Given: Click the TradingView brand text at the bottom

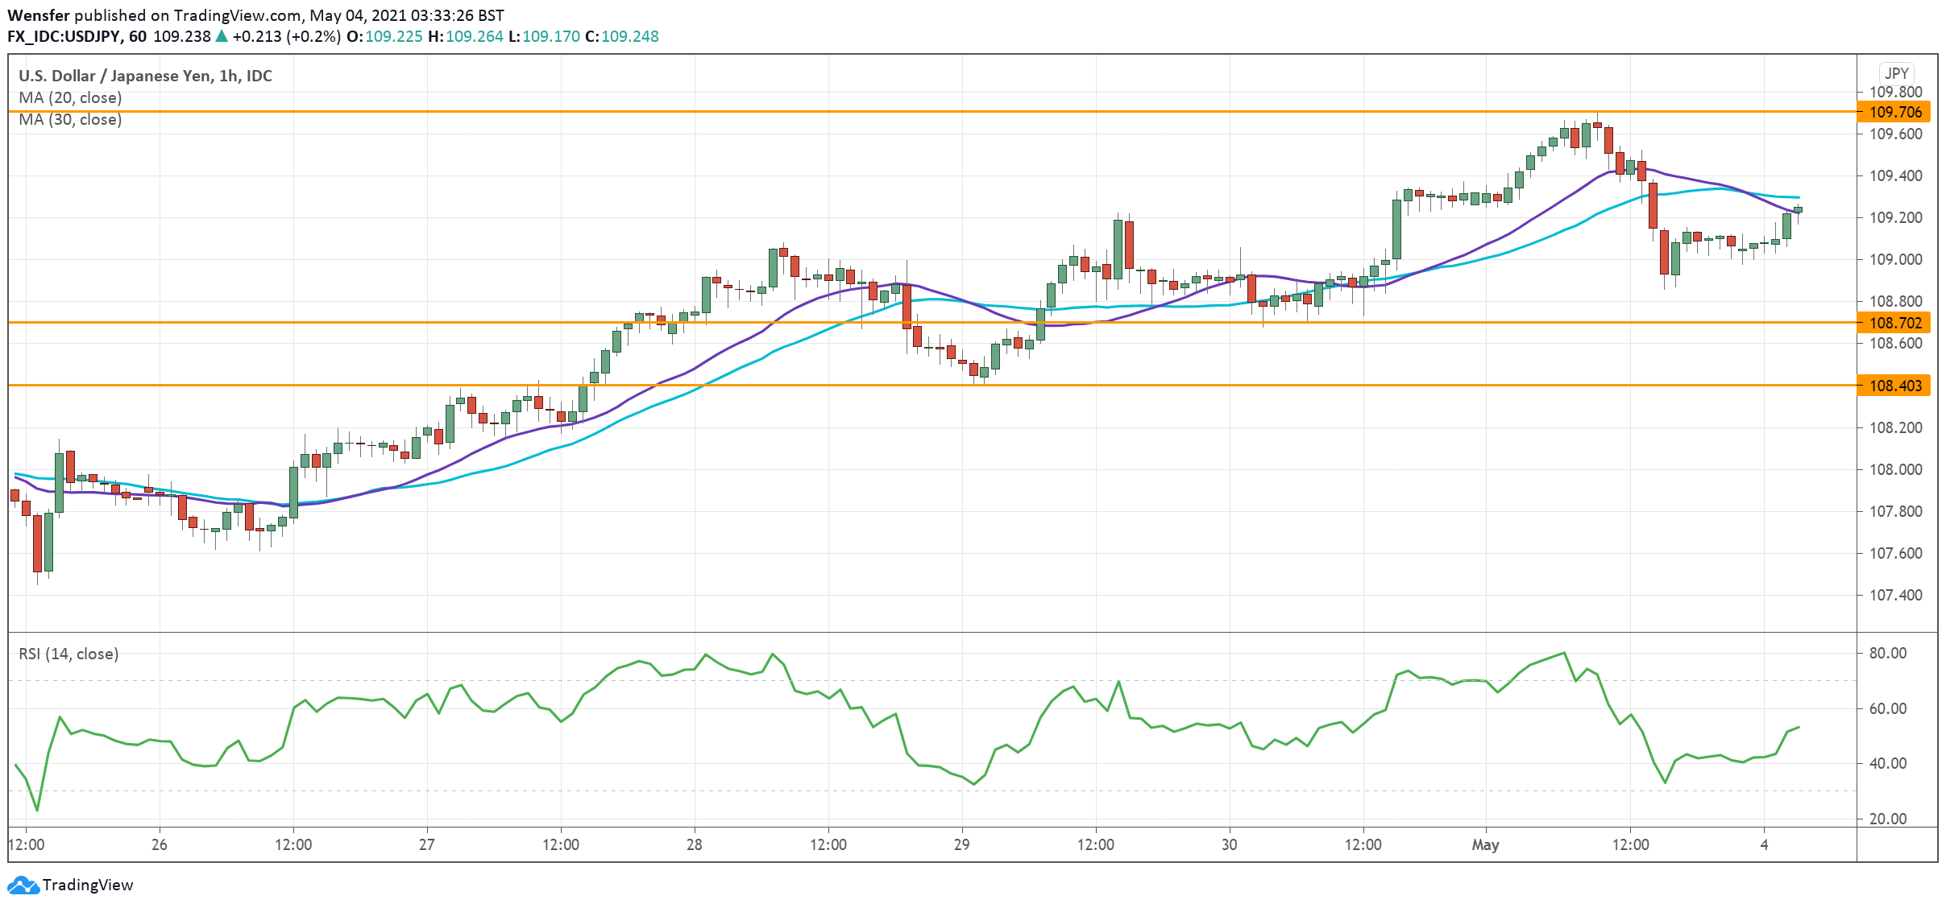Looking at the screenshot, I should pyautogui.click(x=88, y=885).
